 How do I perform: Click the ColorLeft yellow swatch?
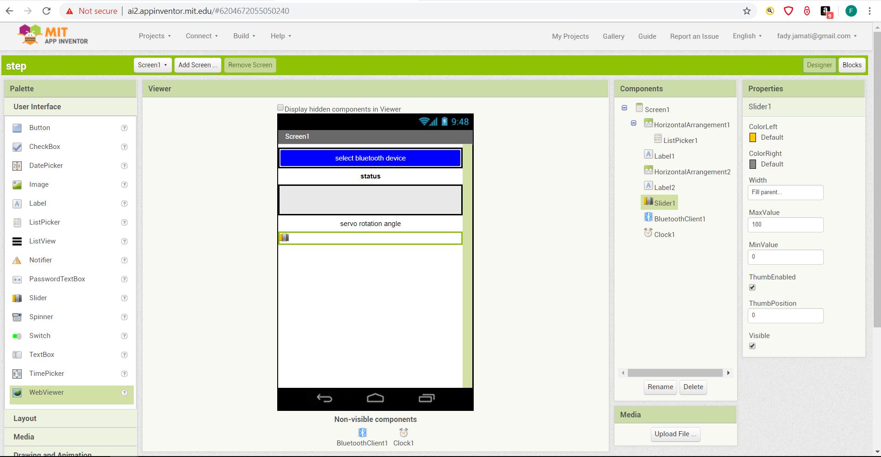pyautogui.click(x=753, y=137)
